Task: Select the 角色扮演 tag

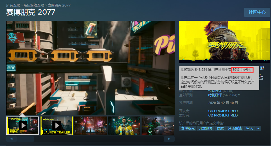Action: [235, 128]
